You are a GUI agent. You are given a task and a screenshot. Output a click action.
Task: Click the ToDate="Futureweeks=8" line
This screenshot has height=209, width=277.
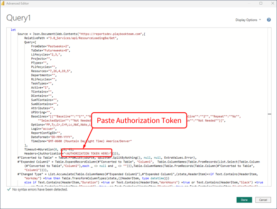[x=51, y=51]
